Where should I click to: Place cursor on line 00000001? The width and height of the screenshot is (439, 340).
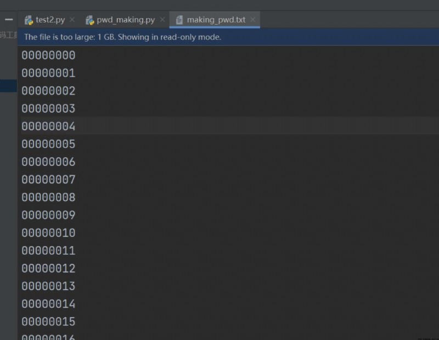point(48,73)
